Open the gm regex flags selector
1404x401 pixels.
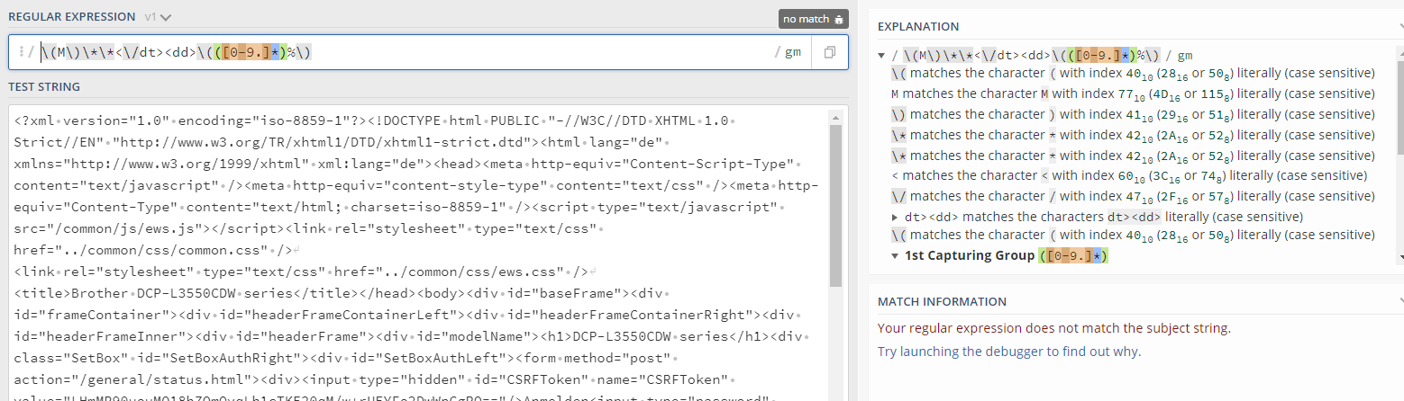click(793, 52)
